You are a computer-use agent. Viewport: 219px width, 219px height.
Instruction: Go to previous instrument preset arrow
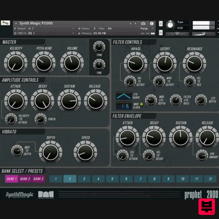[130, 24]
